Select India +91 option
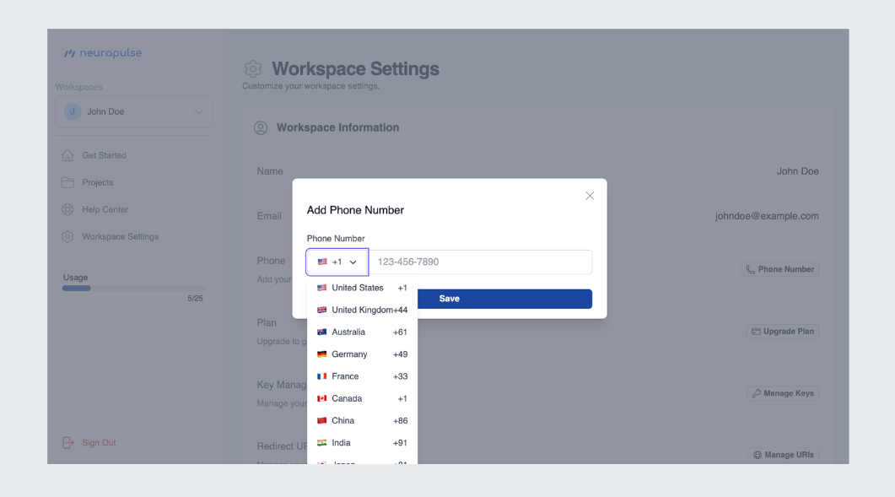Image resolution: width=895 pixels, height=497 pixels. 362,443
